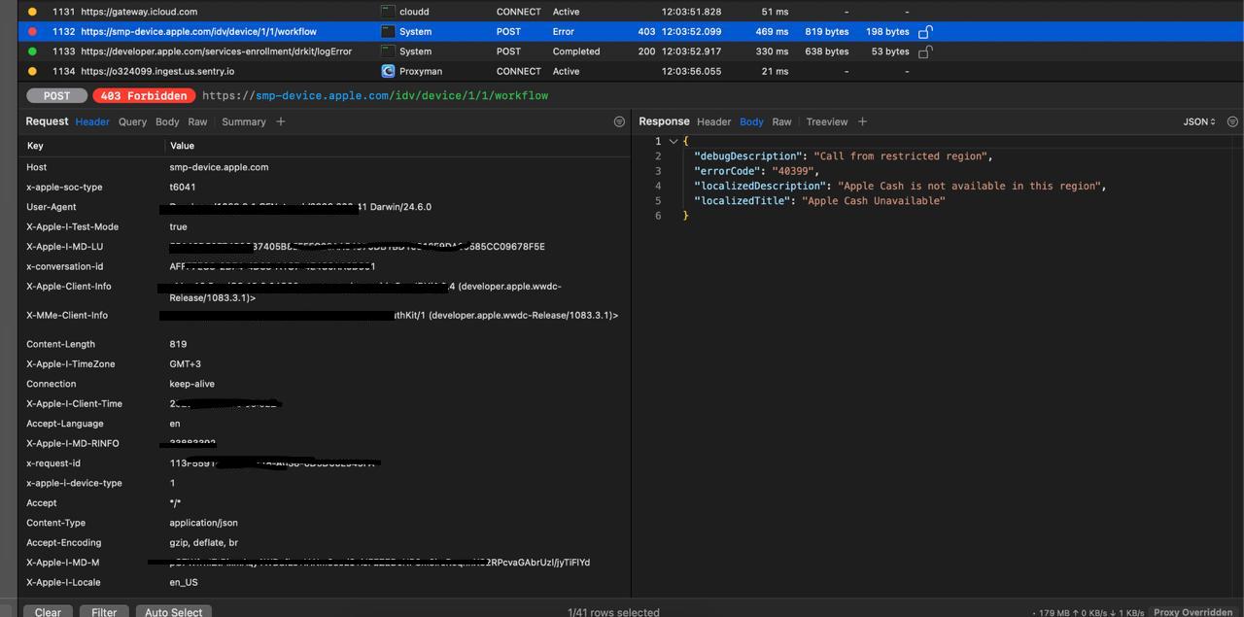Click the errorCode 40399 JSON line
This screenshot has height=617, width=1244.
[x=756, y=171]
